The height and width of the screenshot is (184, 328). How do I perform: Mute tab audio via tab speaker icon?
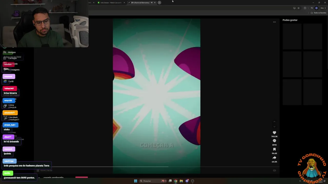tap(151, 3)
